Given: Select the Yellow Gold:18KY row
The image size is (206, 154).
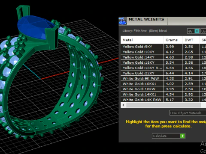Looking at the screenshot, I should coord(163,62).
